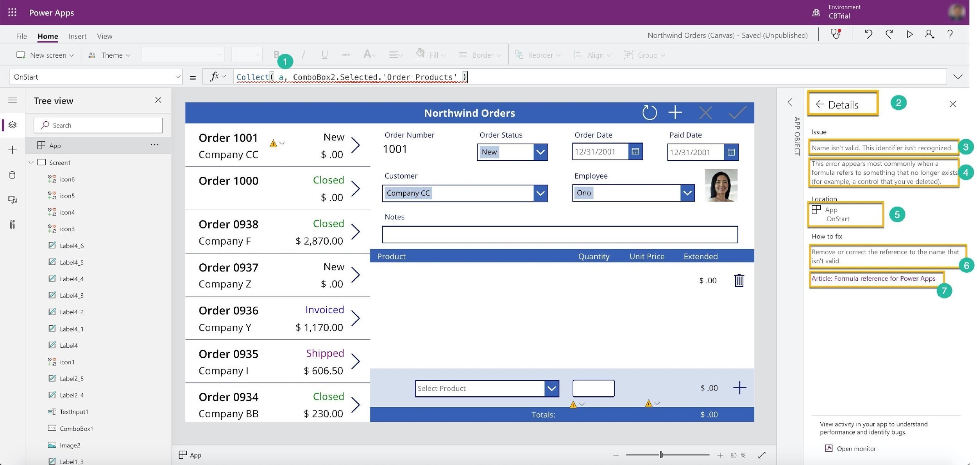
Task: Click the delete trash icon on order row
Action: coord(739,280)
